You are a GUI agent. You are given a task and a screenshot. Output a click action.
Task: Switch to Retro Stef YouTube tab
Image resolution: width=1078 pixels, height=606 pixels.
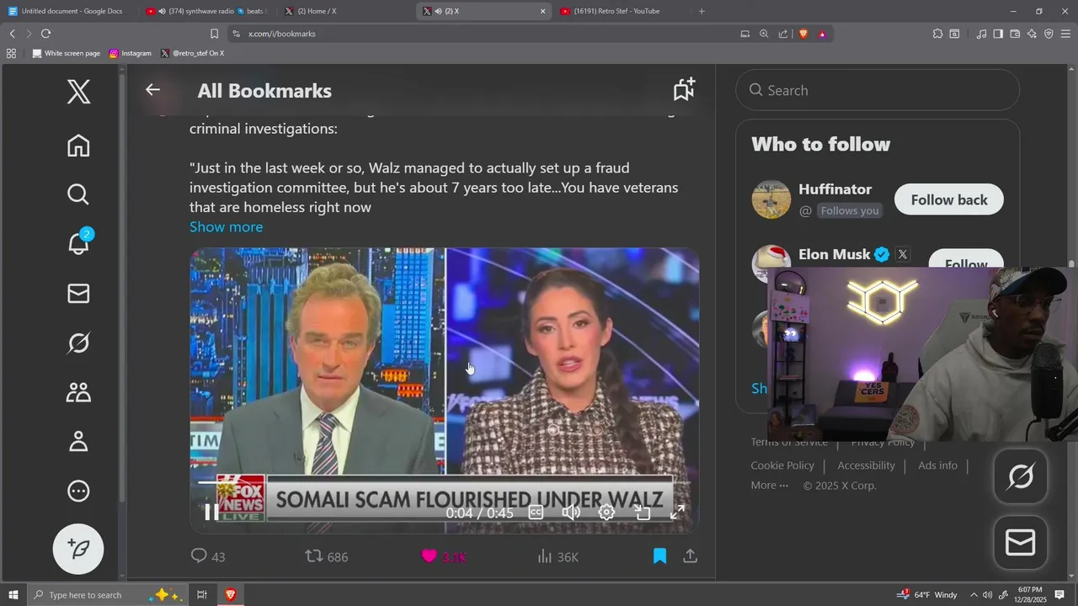[x=622, y=11]
